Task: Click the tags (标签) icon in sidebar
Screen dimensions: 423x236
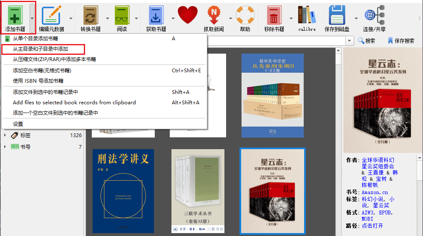Action: click(x=15, y=135)
